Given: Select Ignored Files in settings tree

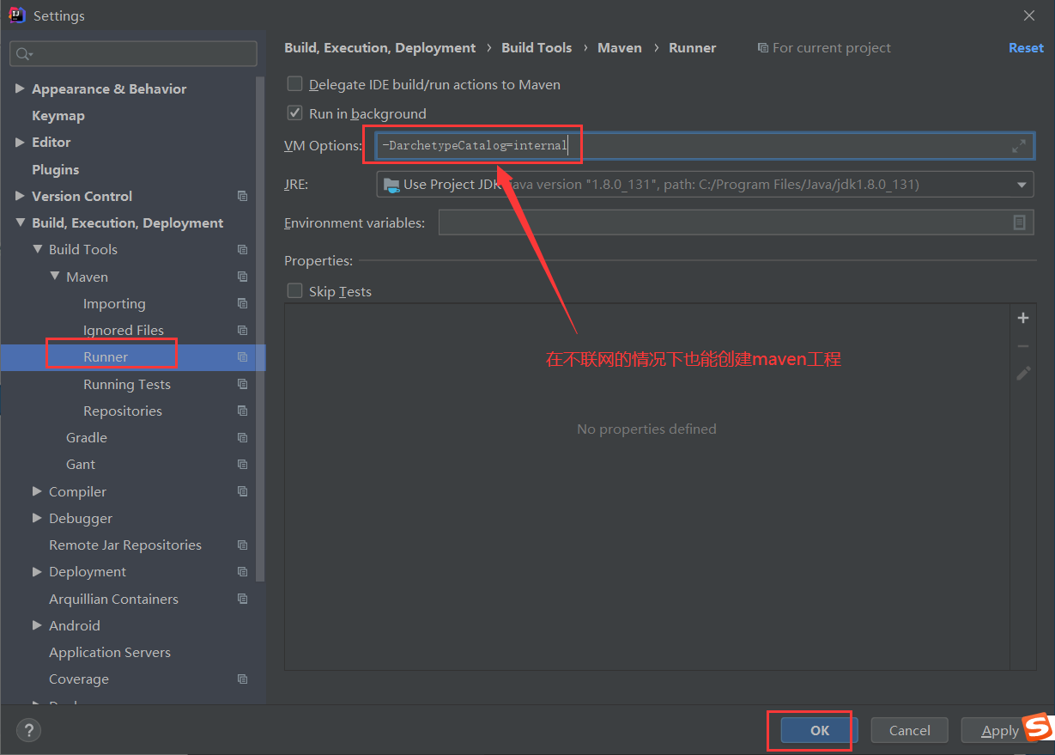Looking at the screenshot, I should pyautogui.click(x=124, y=330).
